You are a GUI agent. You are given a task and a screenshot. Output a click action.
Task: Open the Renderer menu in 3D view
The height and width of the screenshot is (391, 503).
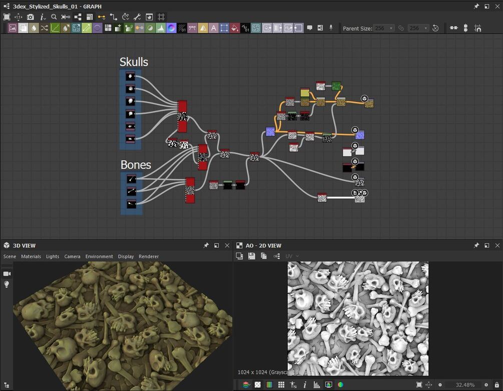149,256
